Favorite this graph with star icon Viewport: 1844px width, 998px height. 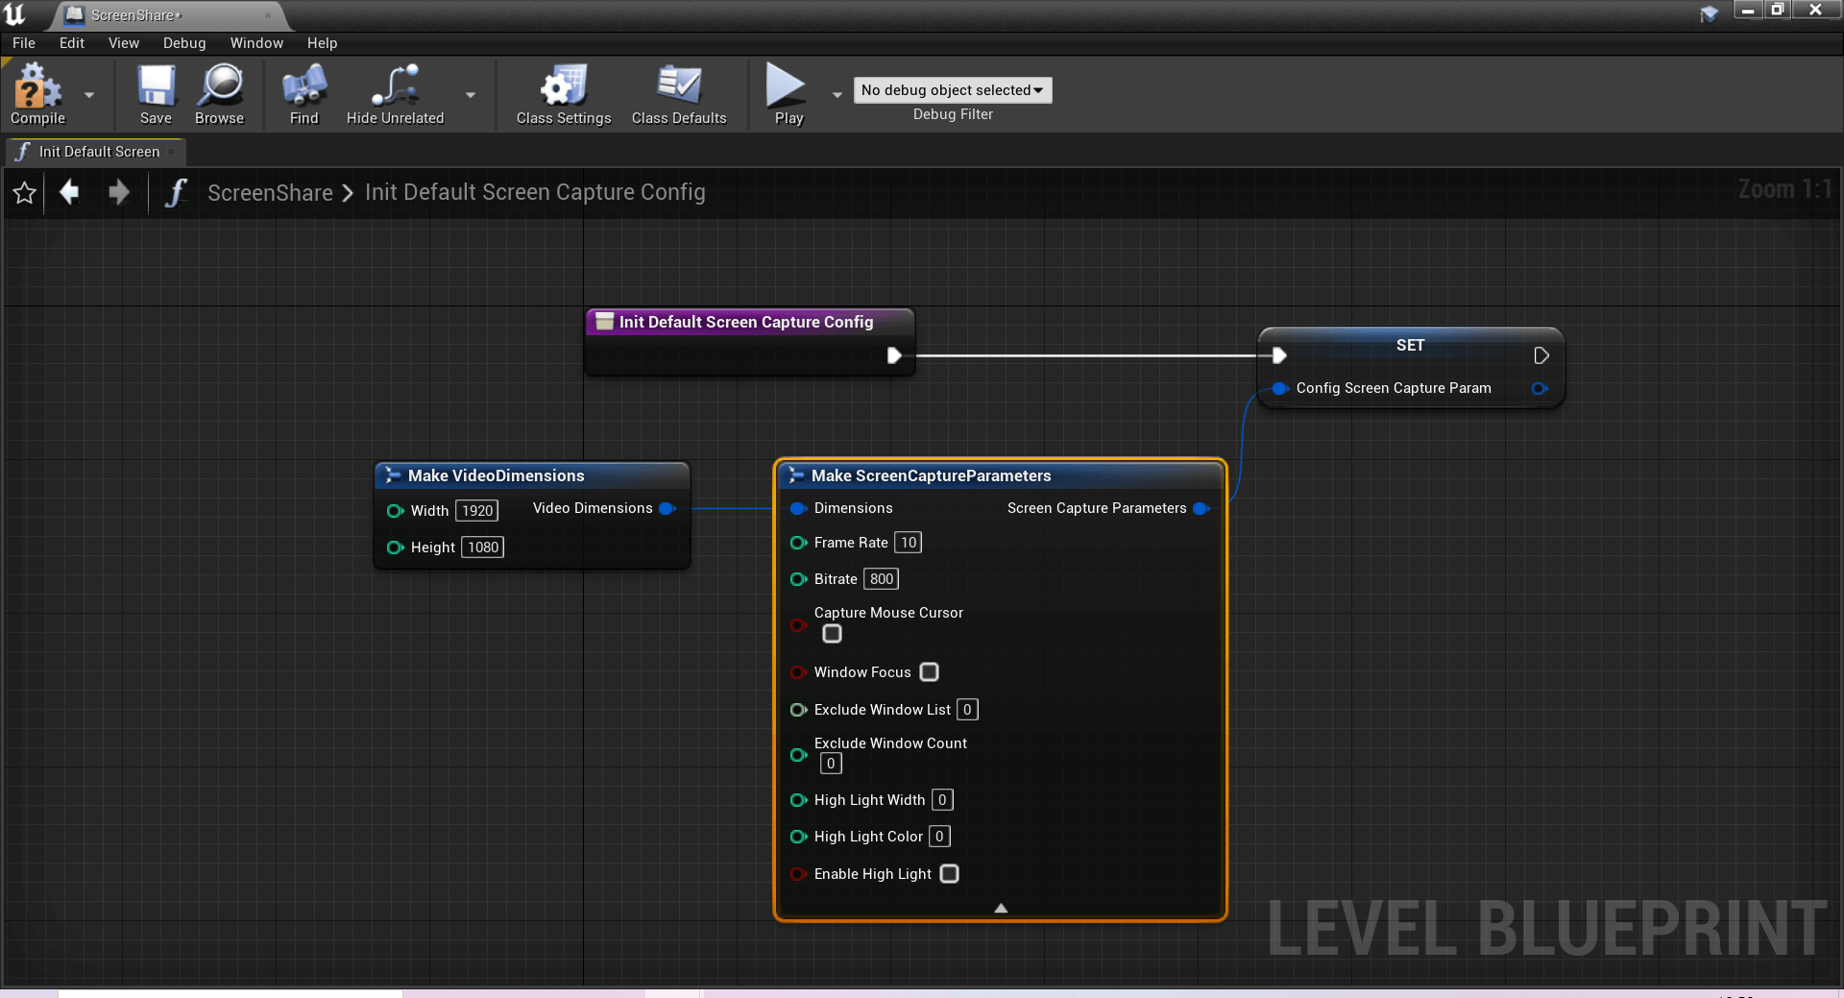point(25,193)
